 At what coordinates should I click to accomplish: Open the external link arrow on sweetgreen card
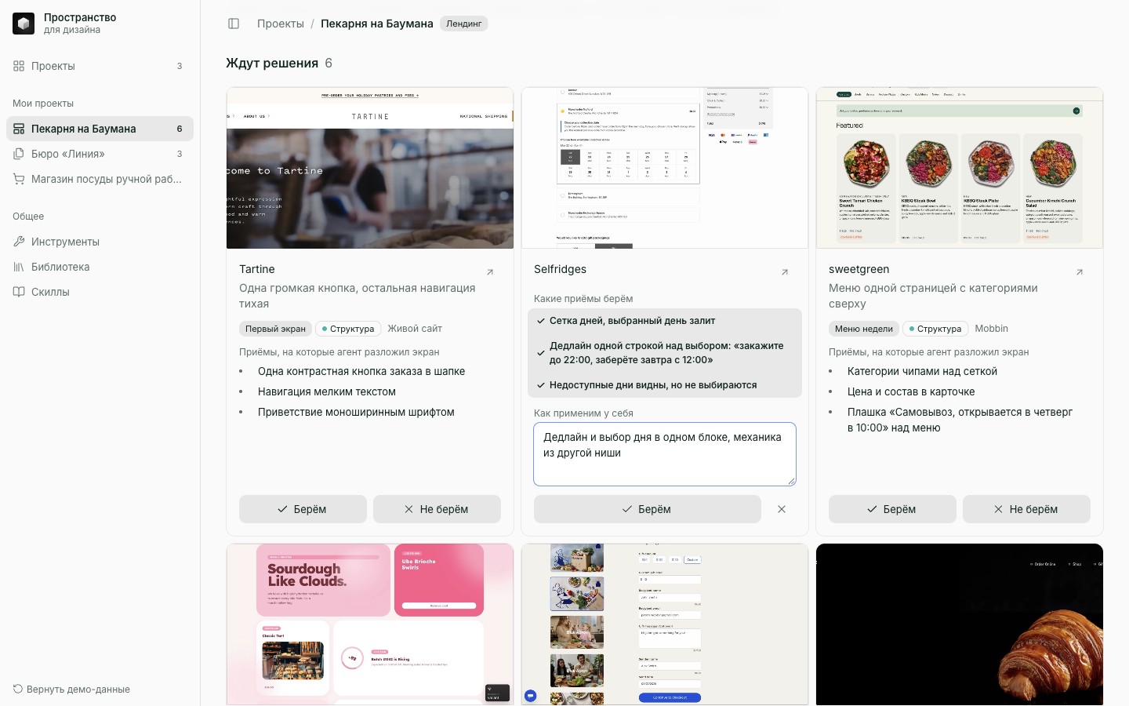tap(1080, 272)
